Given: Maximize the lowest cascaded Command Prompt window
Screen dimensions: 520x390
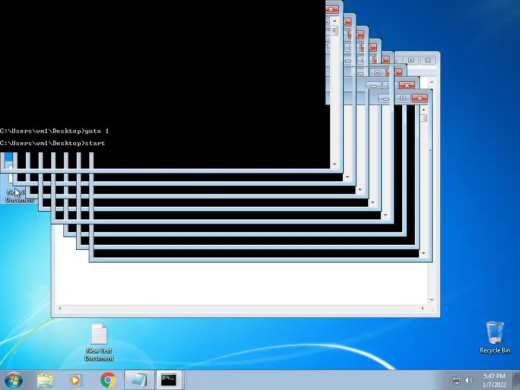Looking at the screenshot, I should pyautogui.click(x=403, y=99).
